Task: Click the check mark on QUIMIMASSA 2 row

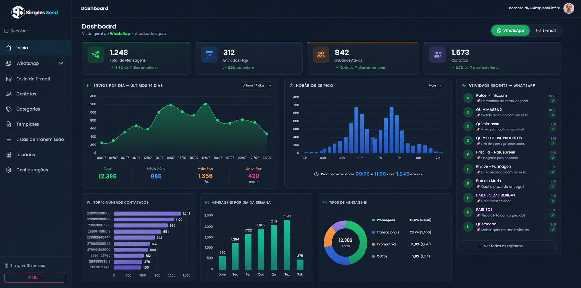Action: point(553,115)
